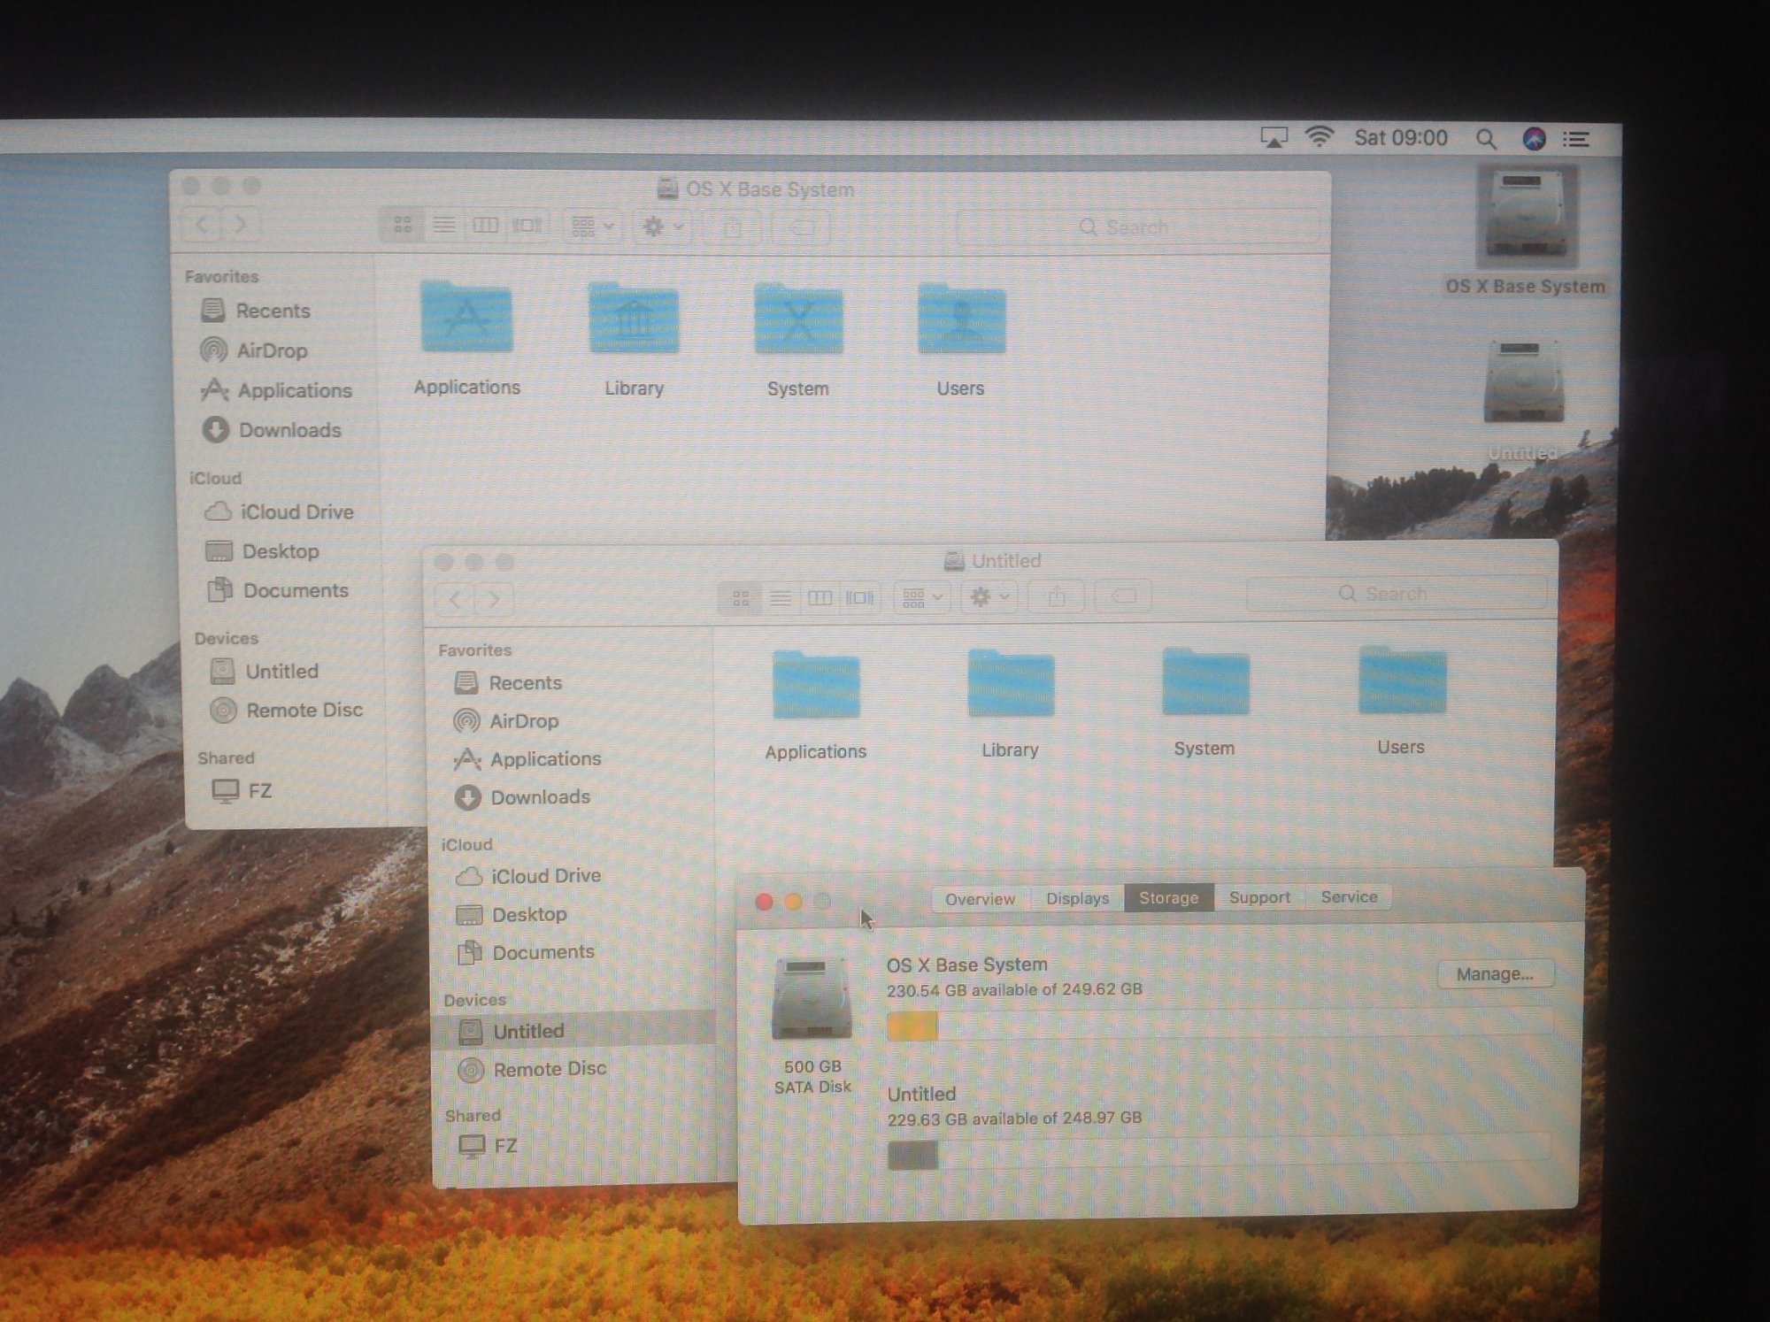Screen dimensions: 1770x1322
Task: Go back in OS X Base System window
Action: [x=202, y=224]
